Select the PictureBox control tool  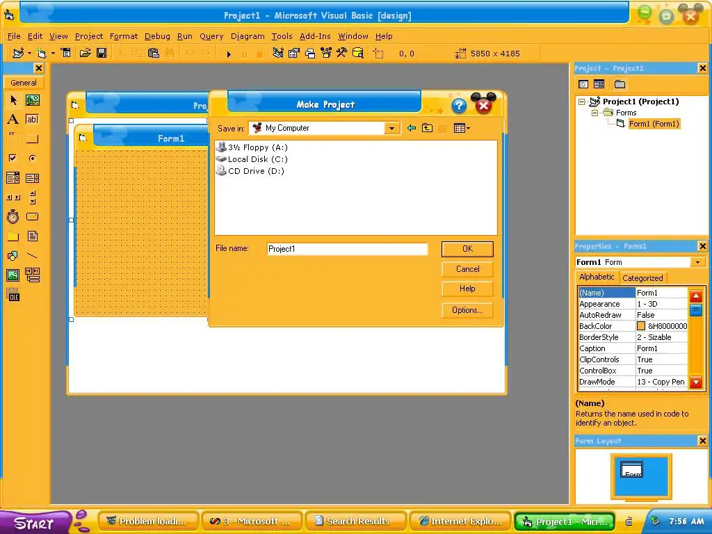pos(32,100)
